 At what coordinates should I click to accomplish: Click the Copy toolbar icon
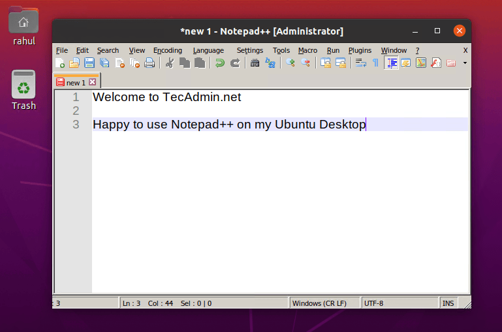185,63
